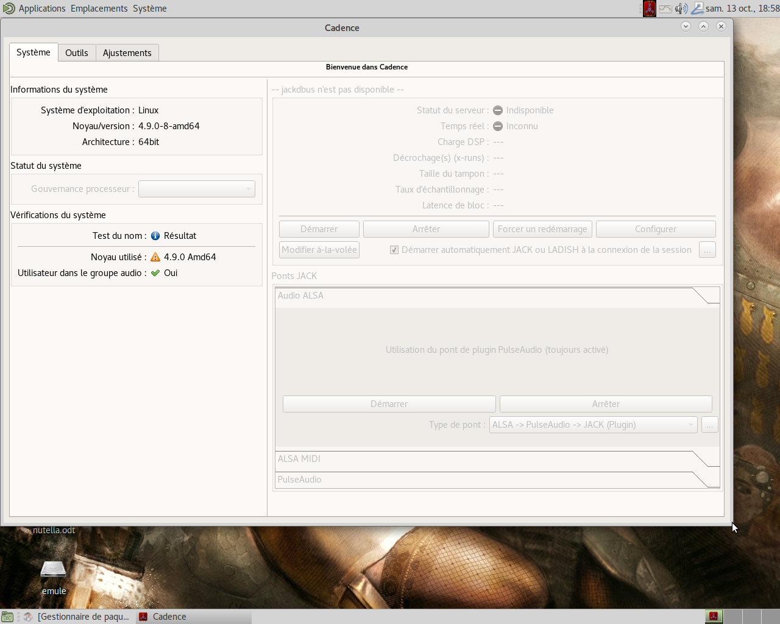Click the "jackdbus n'est pas disponible" message
Viewport: 780px width, 624px height.
[x=338, y=90]
